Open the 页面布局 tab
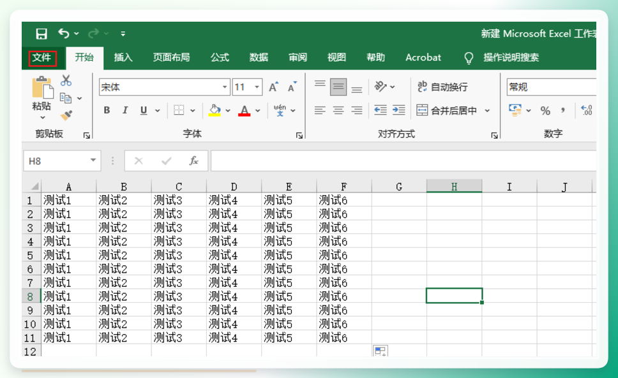This screenshot has height=378, width=618. (x=171, y=57)
